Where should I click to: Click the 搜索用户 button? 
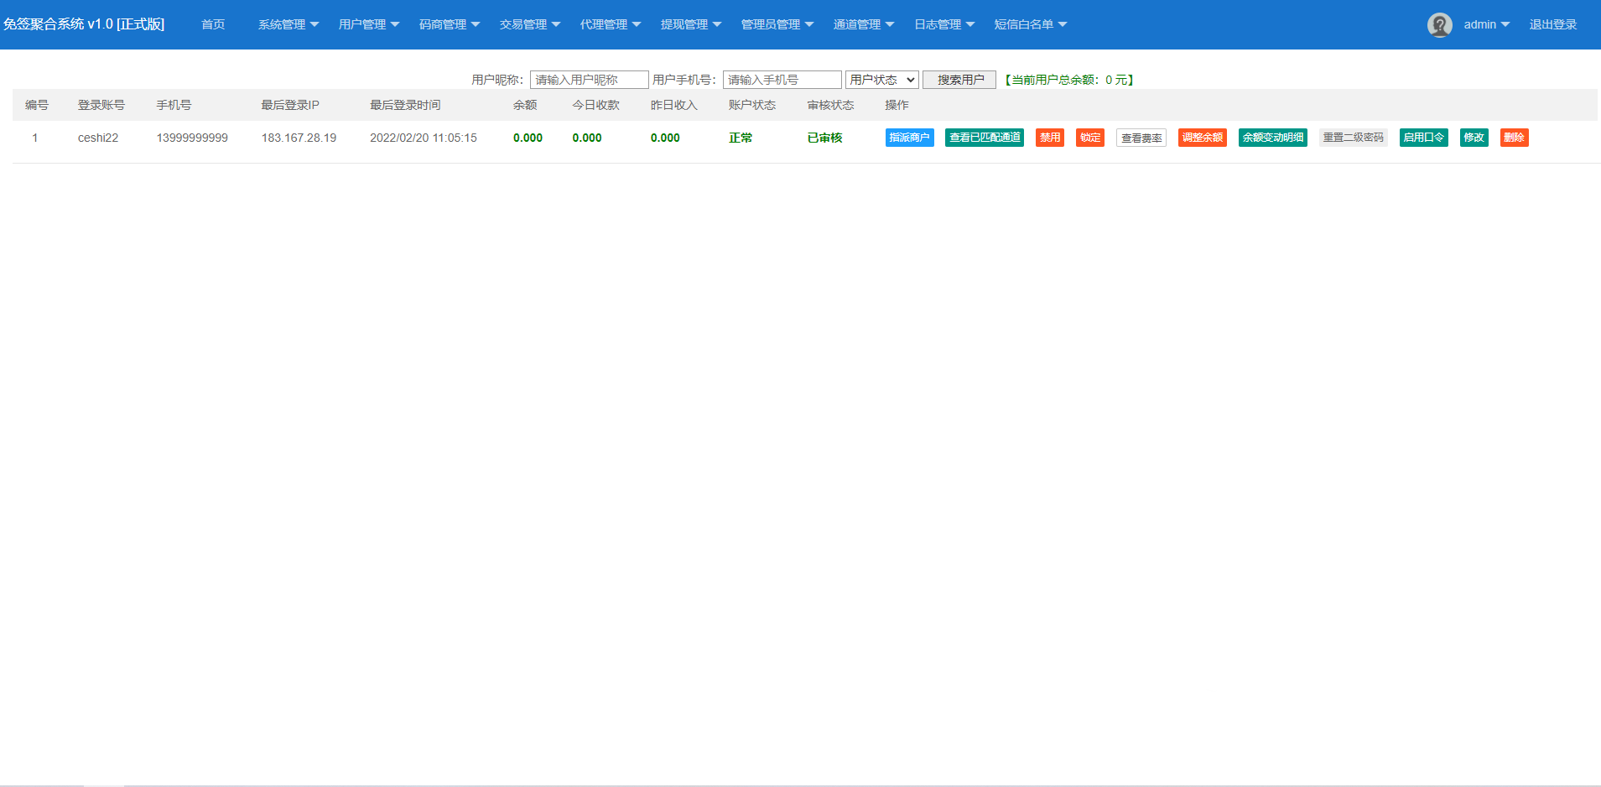point(959,80)
